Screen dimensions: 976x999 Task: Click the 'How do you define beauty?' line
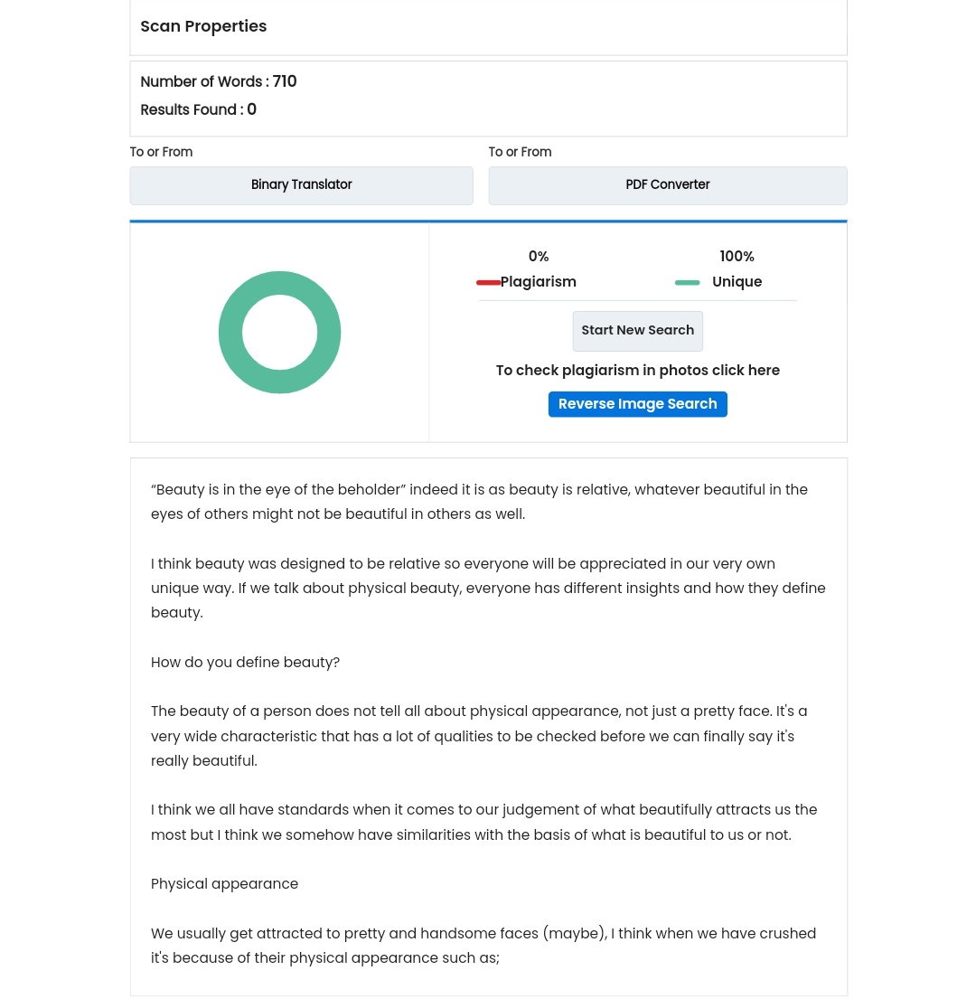click(245, 662)
